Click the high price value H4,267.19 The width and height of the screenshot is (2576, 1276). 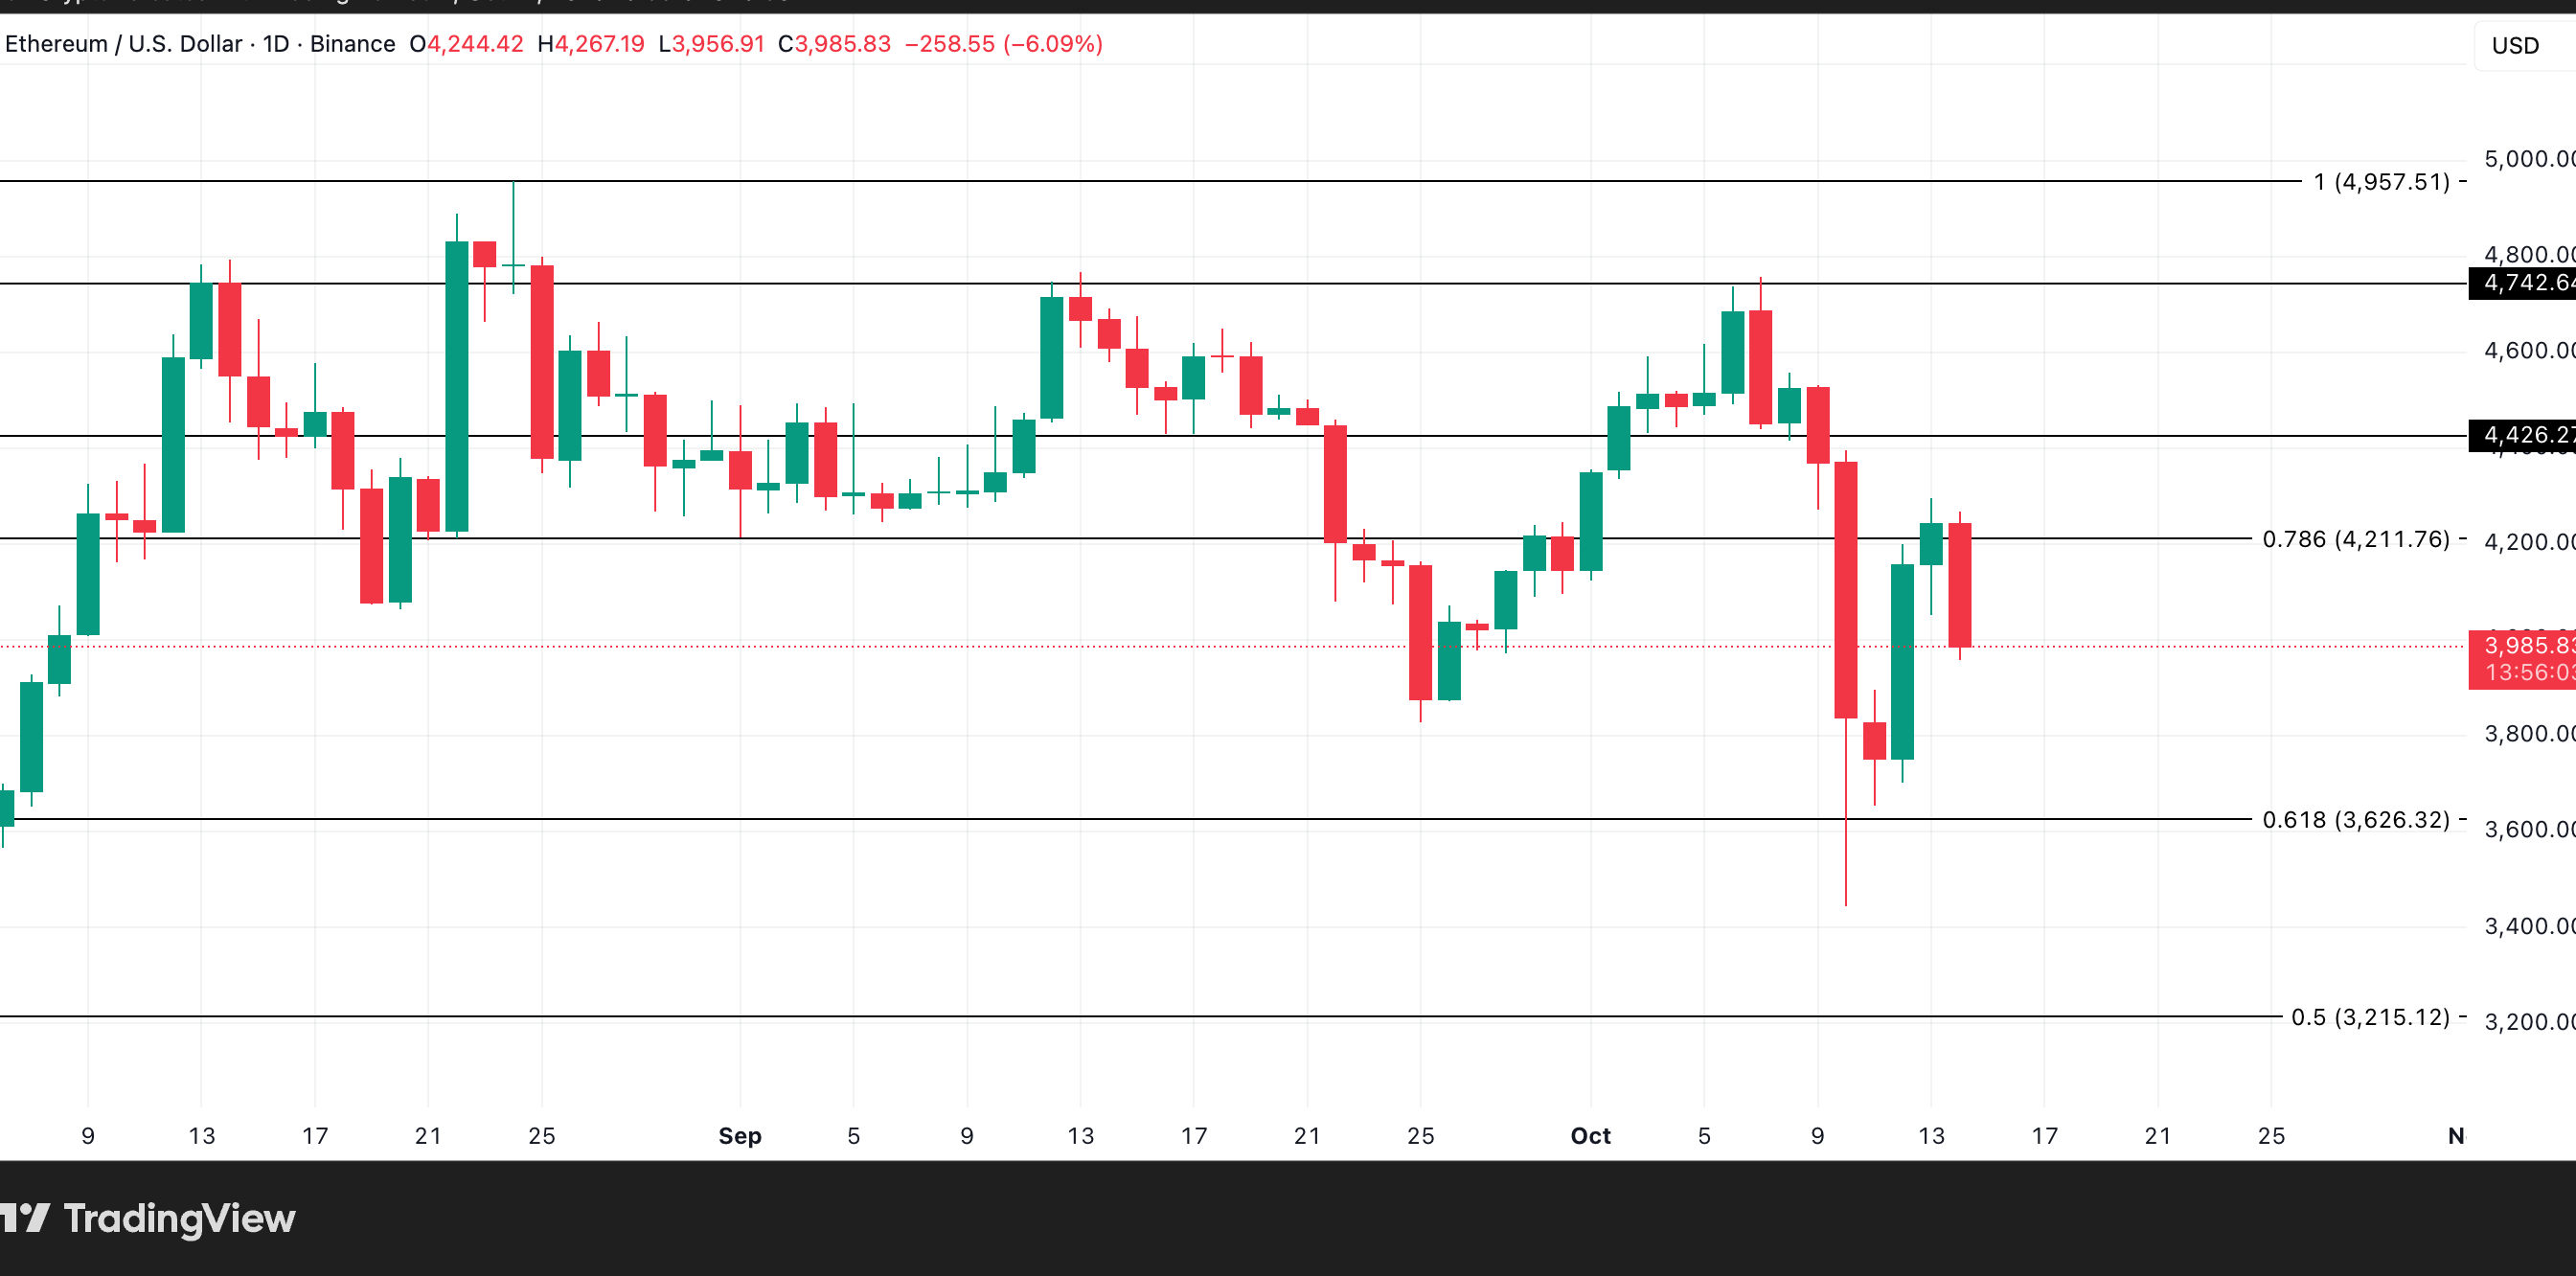pyautogui.click(x=591, y=44)
